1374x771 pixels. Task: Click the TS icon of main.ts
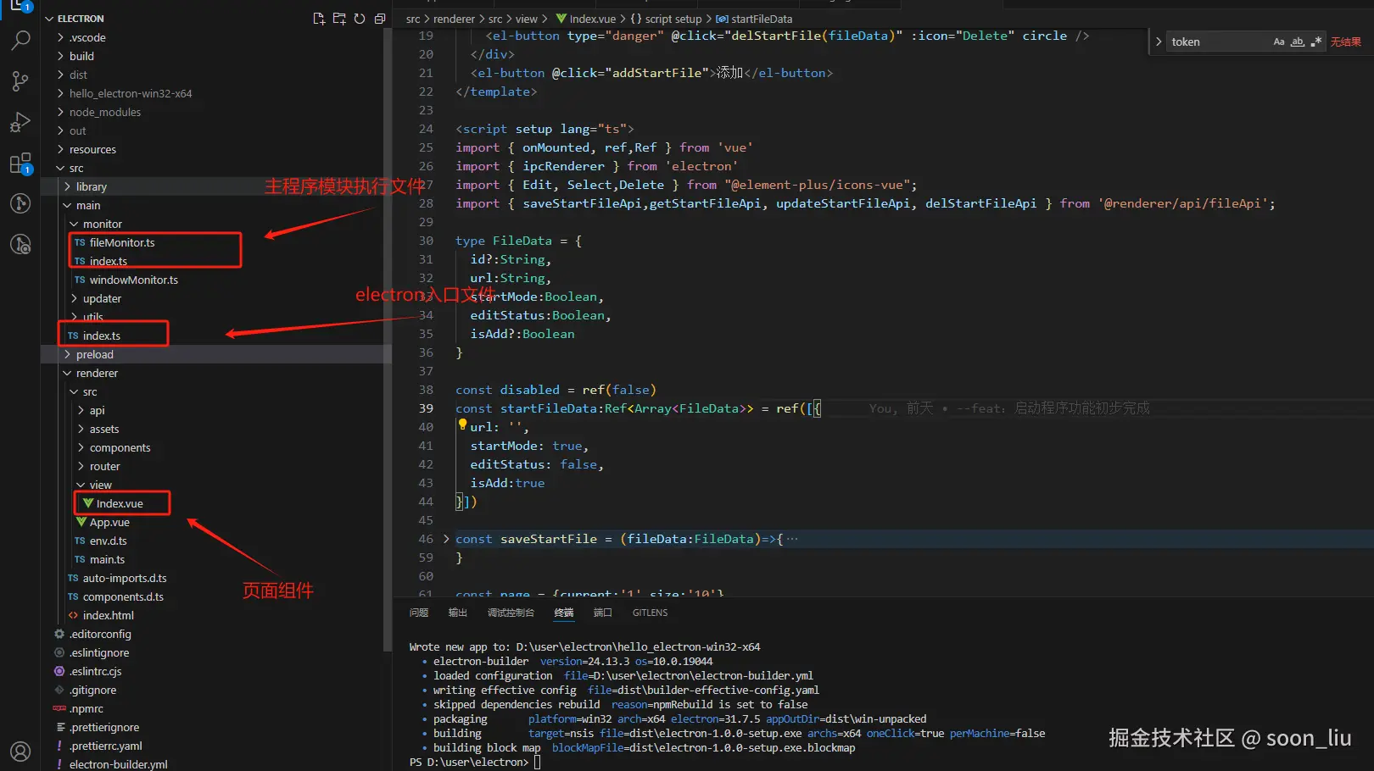click(80, 559)
